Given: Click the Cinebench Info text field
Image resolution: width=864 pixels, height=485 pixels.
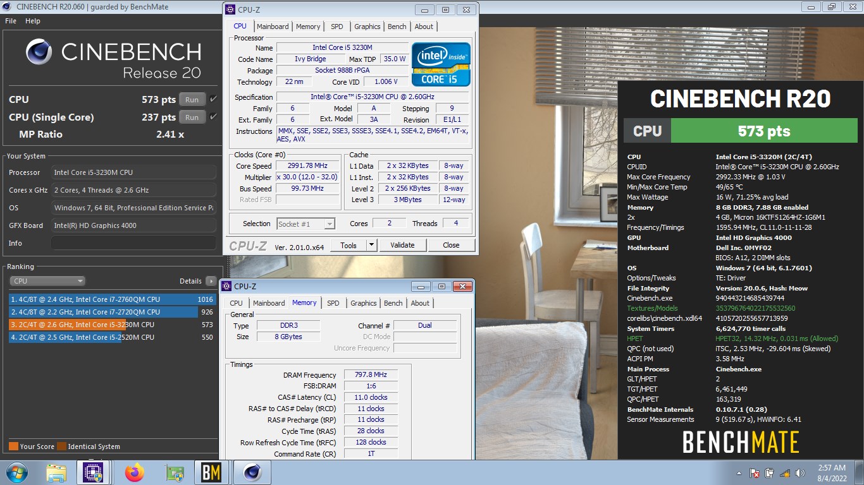Looking at the screenshot, I should coord(133,243).
